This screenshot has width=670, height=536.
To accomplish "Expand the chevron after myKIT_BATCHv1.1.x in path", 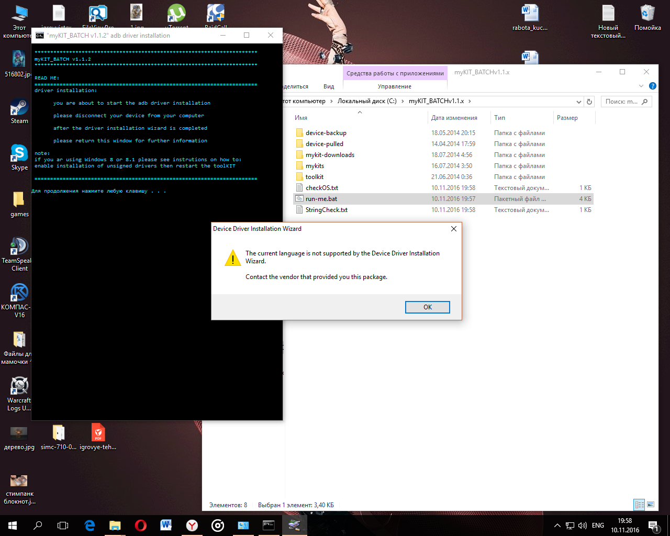I will (470, 102).
